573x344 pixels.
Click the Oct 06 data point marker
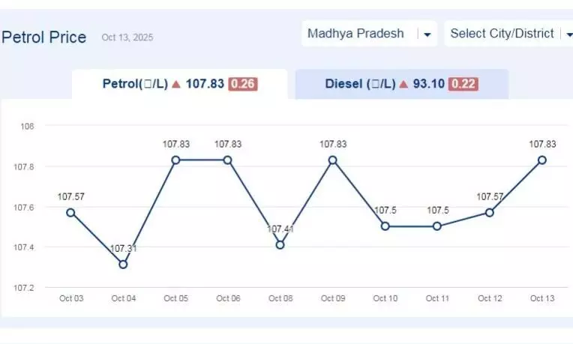tap(228, 160)
